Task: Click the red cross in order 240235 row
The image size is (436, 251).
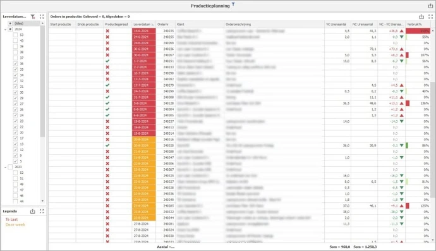Action: click(107, 31)
